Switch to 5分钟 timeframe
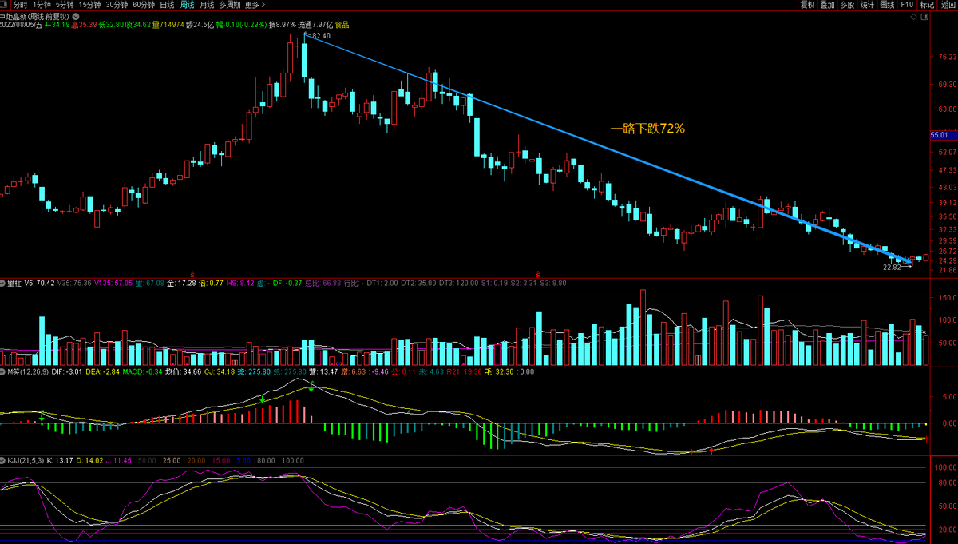 (65, 5)
